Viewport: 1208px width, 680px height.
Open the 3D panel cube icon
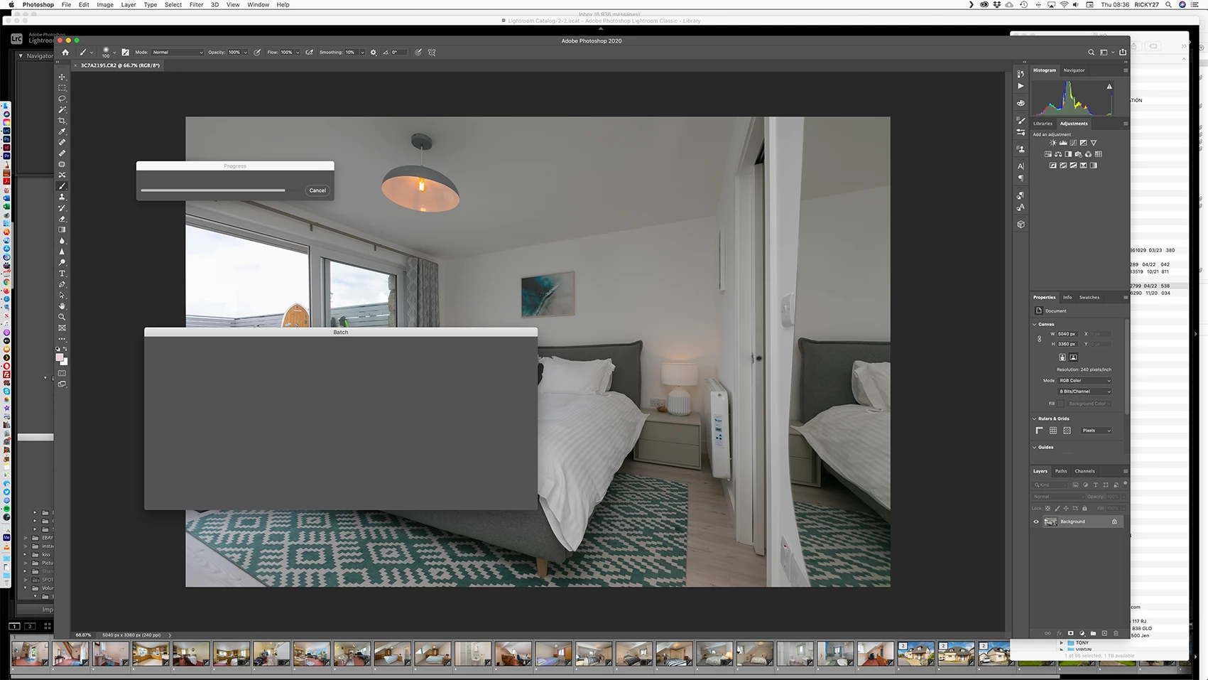point(1021,224)
